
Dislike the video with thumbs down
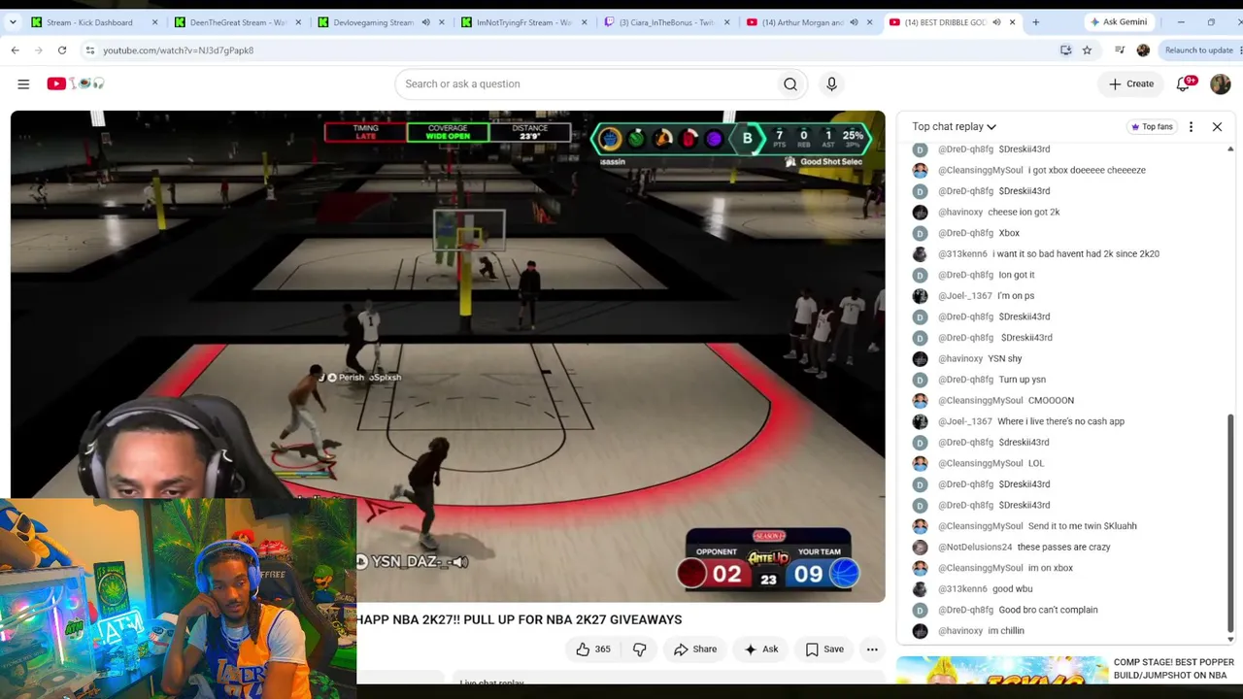pos(639,649)
